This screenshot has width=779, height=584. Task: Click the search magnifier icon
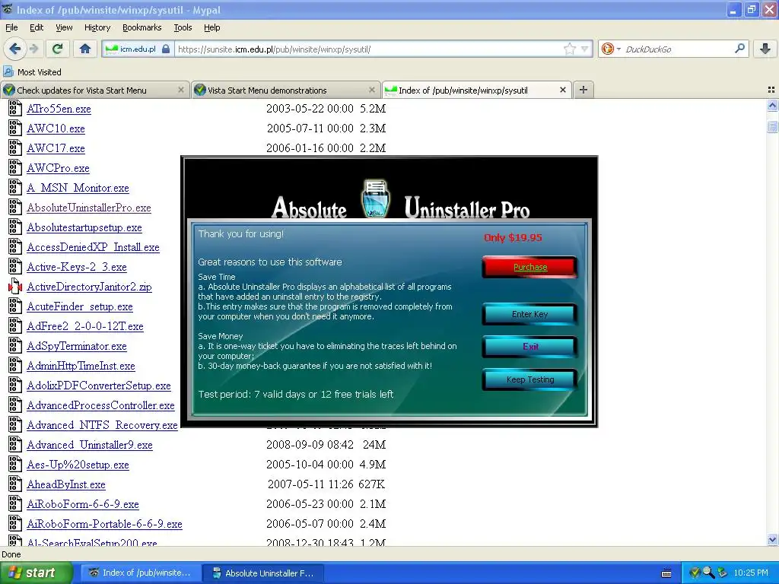[739, 48]
